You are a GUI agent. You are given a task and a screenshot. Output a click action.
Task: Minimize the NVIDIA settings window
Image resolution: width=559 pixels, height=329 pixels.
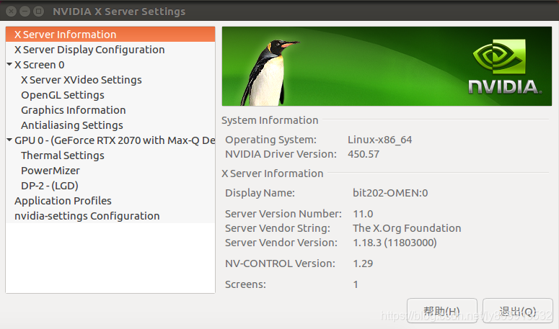coord(25,12)
